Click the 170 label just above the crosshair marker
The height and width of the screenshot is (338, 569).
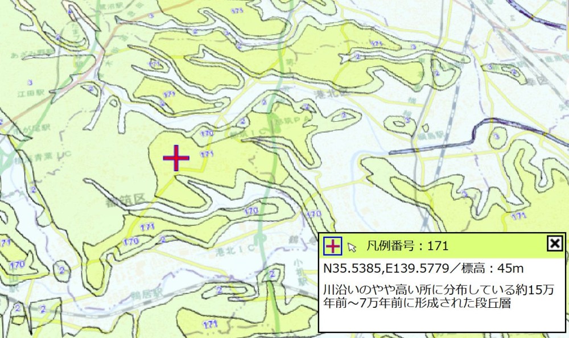coord(207,133)
